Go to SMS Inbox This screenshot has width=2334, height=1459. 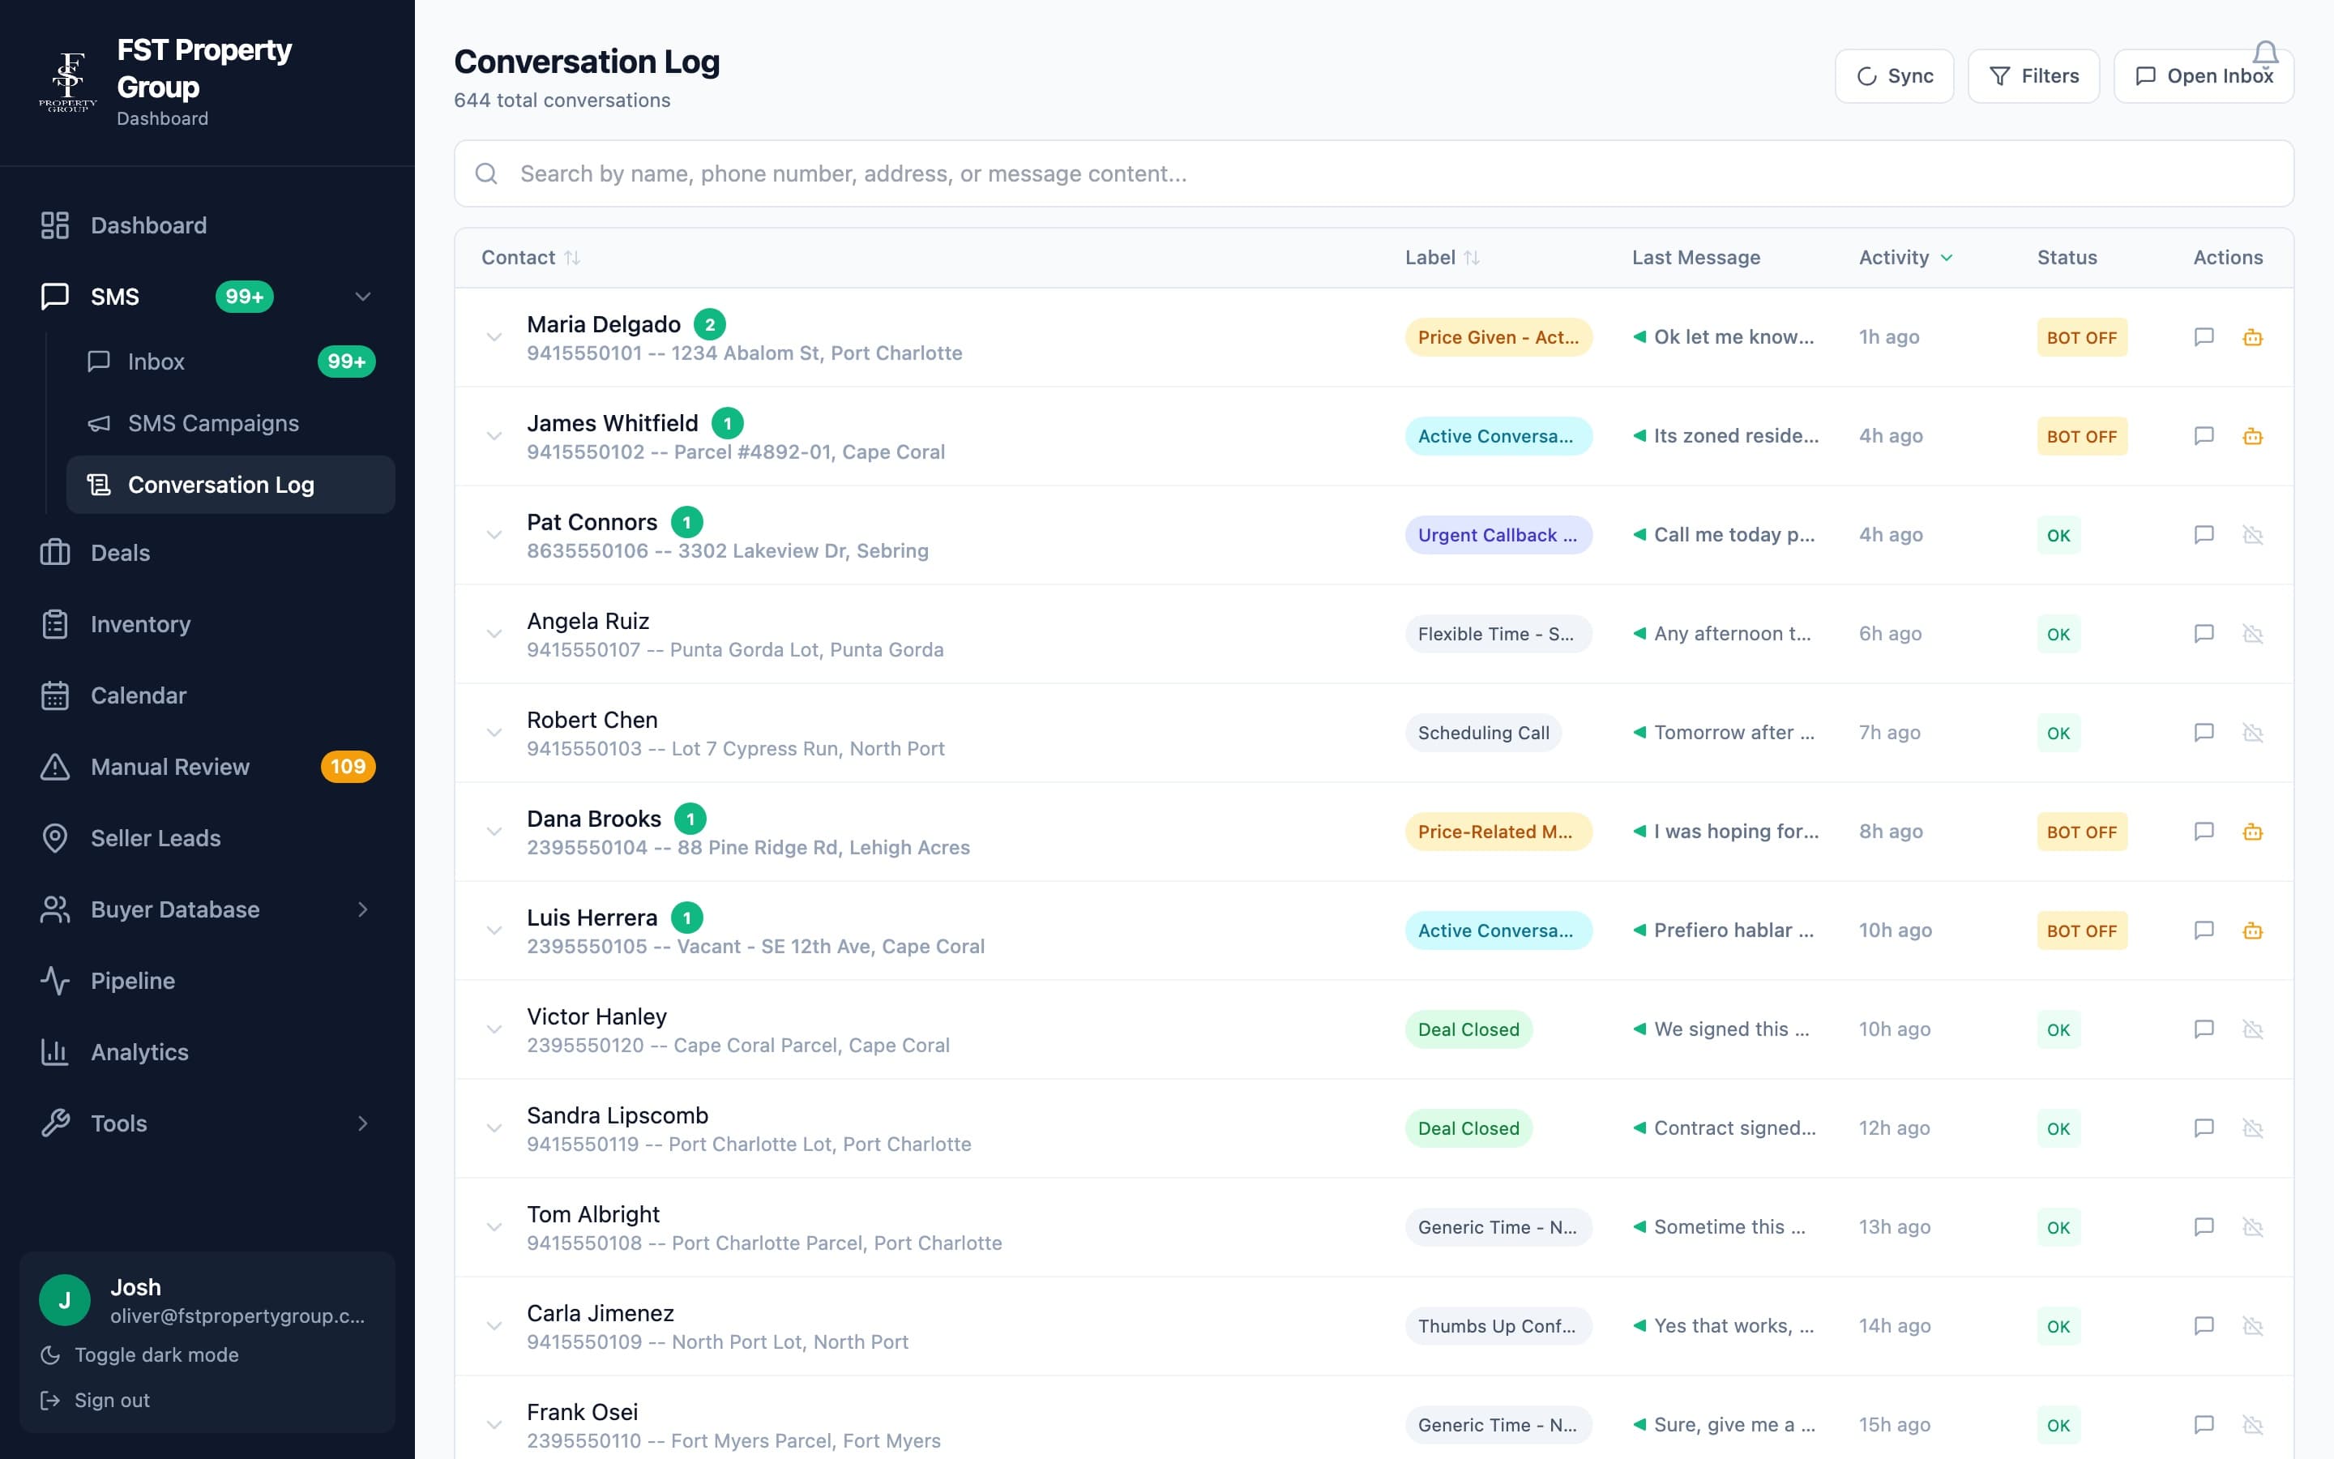230,362
